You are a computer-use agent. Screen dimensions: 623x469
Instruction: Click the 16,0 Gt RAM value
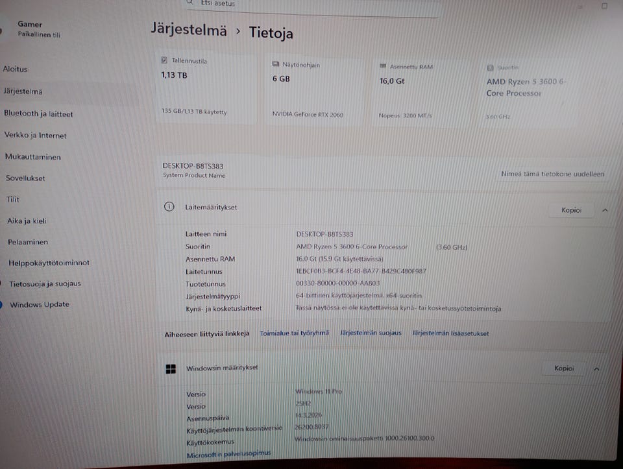(392, 81)
